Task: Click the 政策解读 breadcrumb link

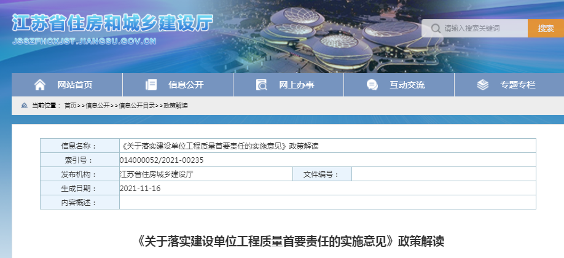Action: tap(176, 106)
